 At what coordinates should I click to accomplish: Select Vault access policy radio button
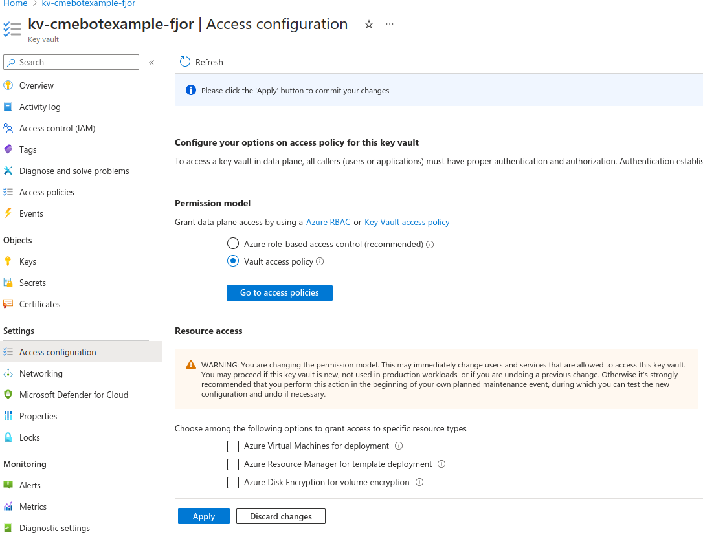click(232, 261)
